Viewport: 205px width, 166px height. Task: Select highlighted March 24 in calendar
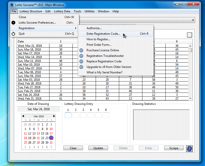[51, 138]
